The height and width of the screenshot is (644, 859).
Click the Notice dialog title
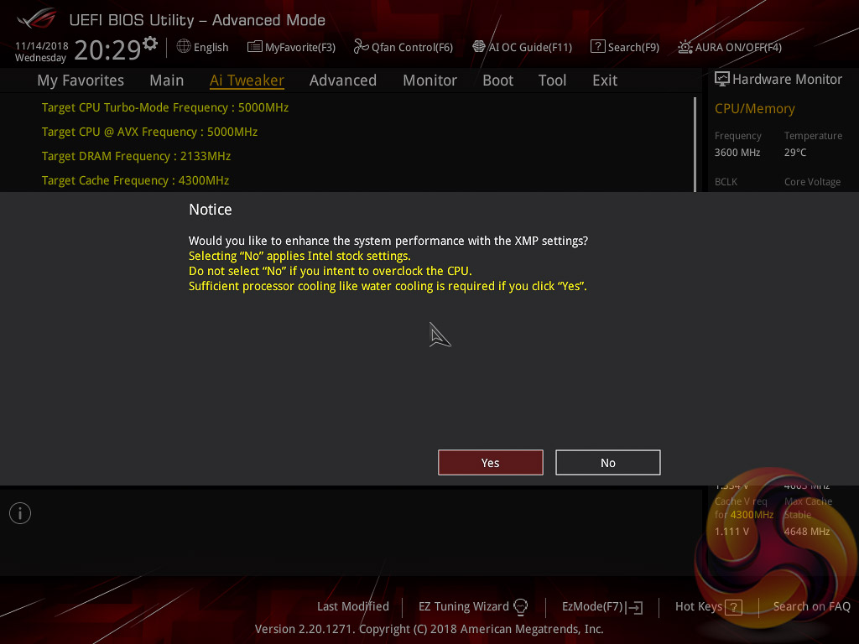[x=211, y=209]
